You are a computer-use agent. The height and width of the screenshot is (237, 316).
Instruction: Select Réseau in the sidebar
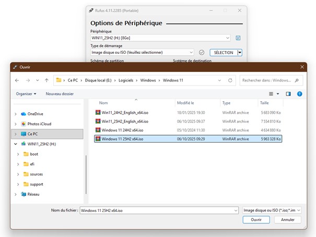(33, 195)
